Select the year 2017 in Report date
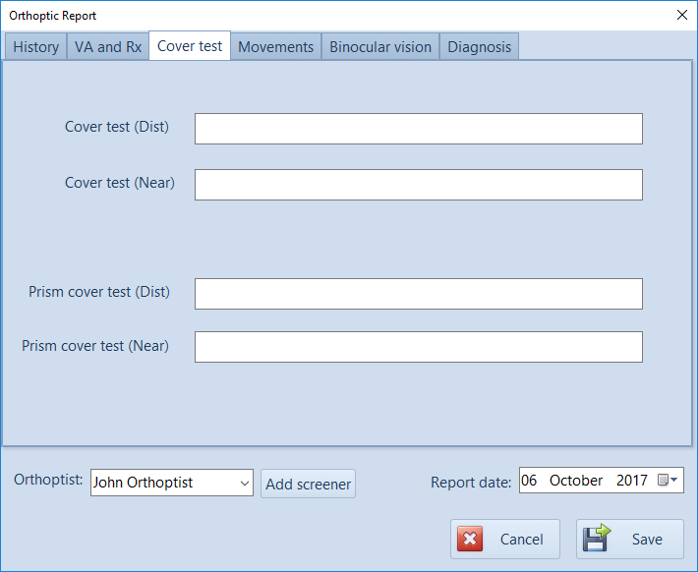The width and height of the screenshot is (698, 572). tap(631, 481)
